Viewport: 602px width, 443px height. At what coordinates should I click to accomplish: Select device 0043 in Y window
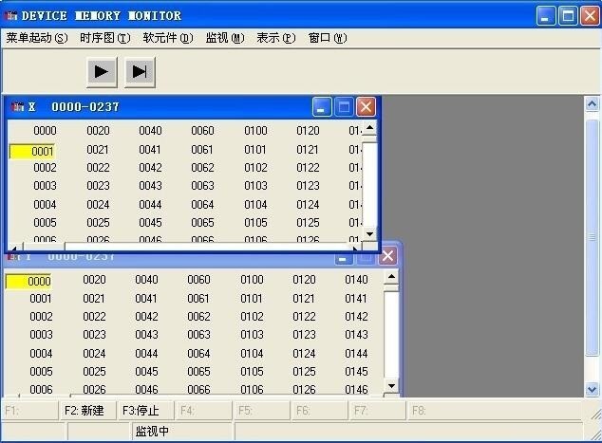coord(146,335)
